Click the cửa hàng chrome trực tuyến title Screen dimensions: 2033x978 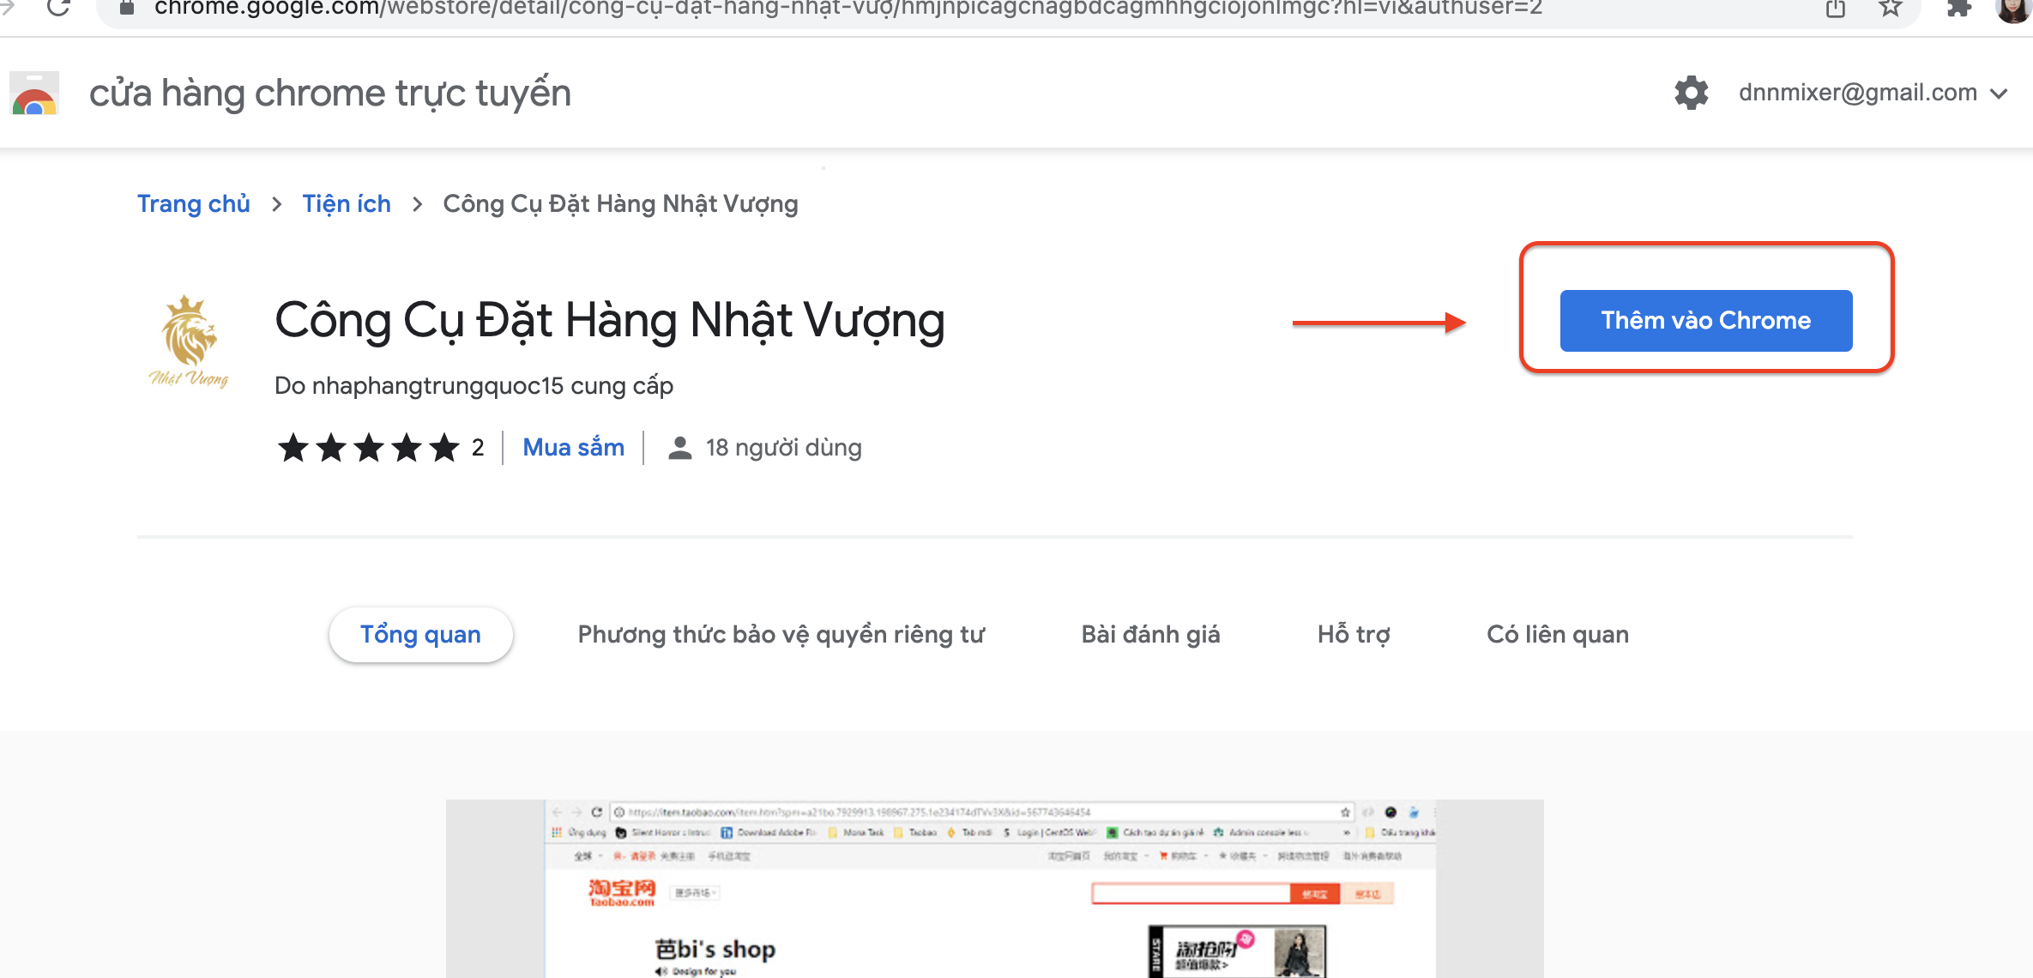(x=330, y=93)
